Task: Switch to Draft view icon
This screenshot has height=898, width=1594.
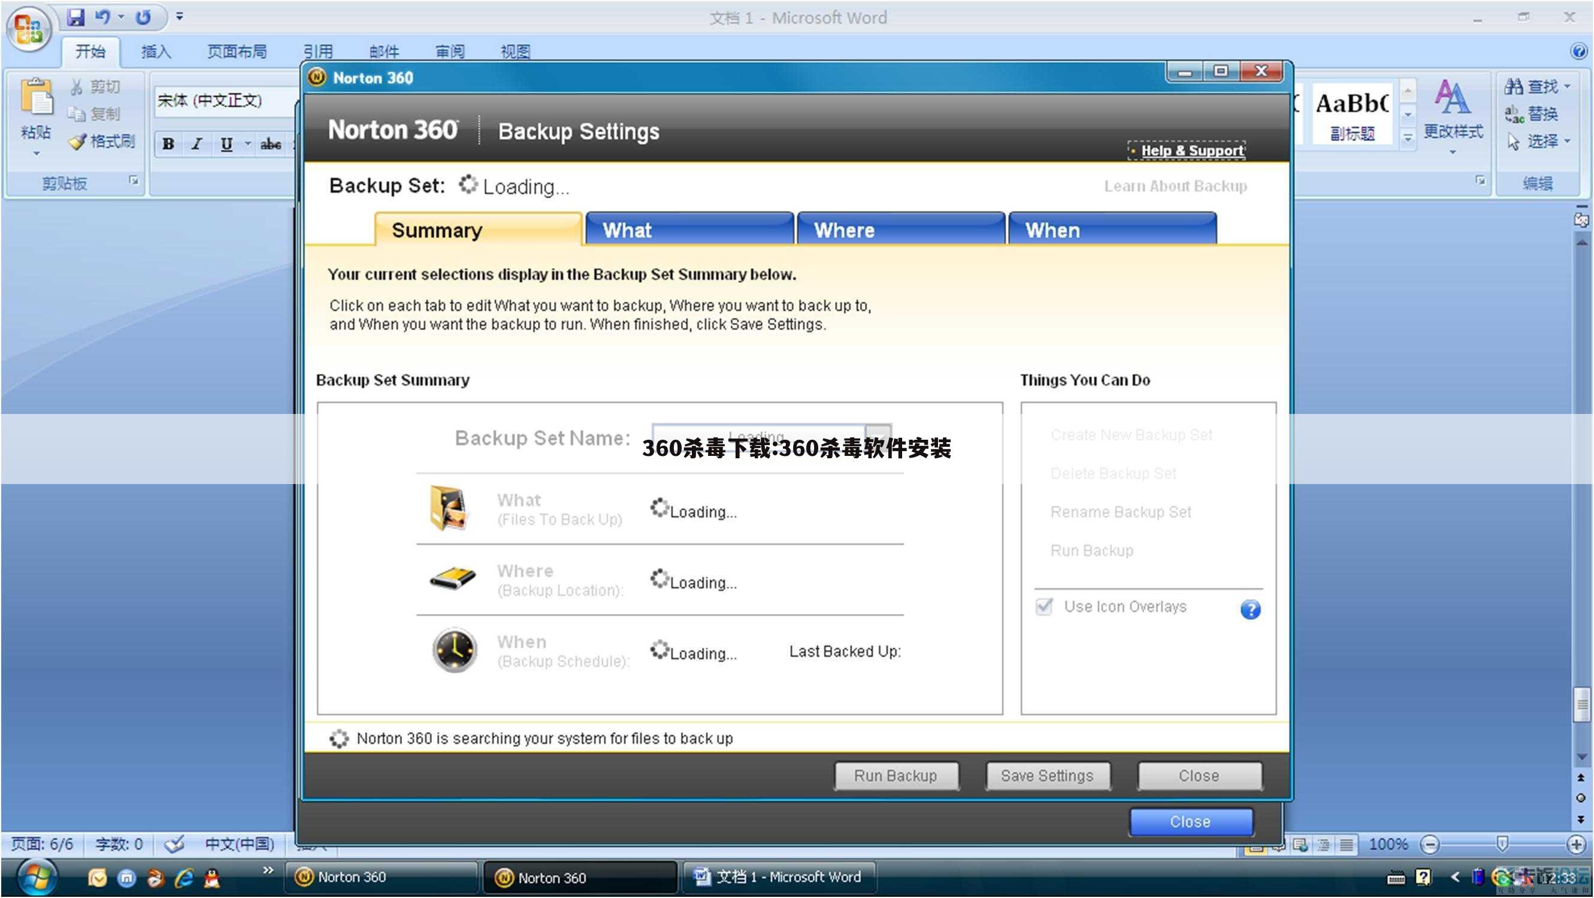Action: click(x=1346, y=845)
